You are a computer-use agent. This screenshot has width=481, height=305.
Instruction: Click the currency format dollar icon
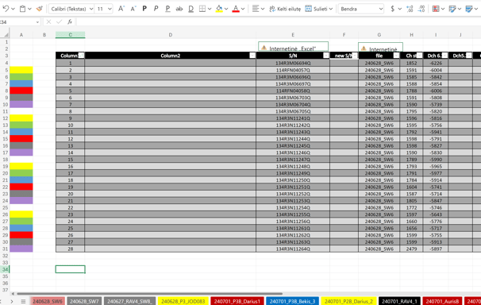coord(392,9)
